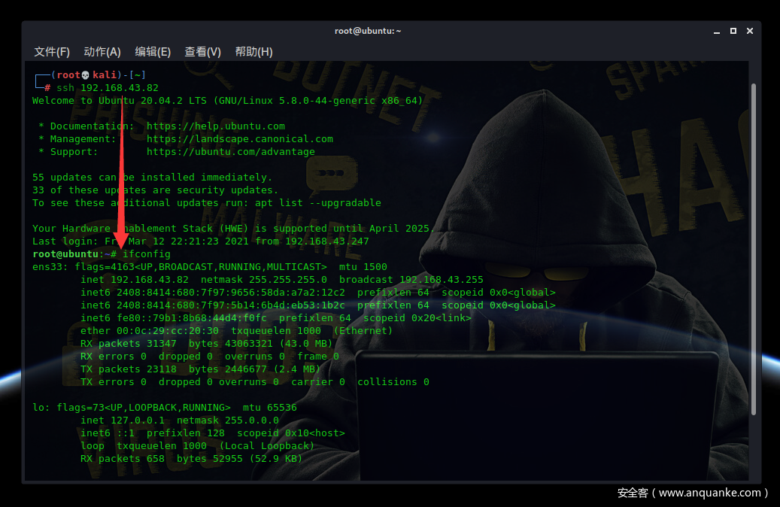Click the 'inet 192.168.43.82' address line
Screen dimensions: 780x507
point(281,280)
